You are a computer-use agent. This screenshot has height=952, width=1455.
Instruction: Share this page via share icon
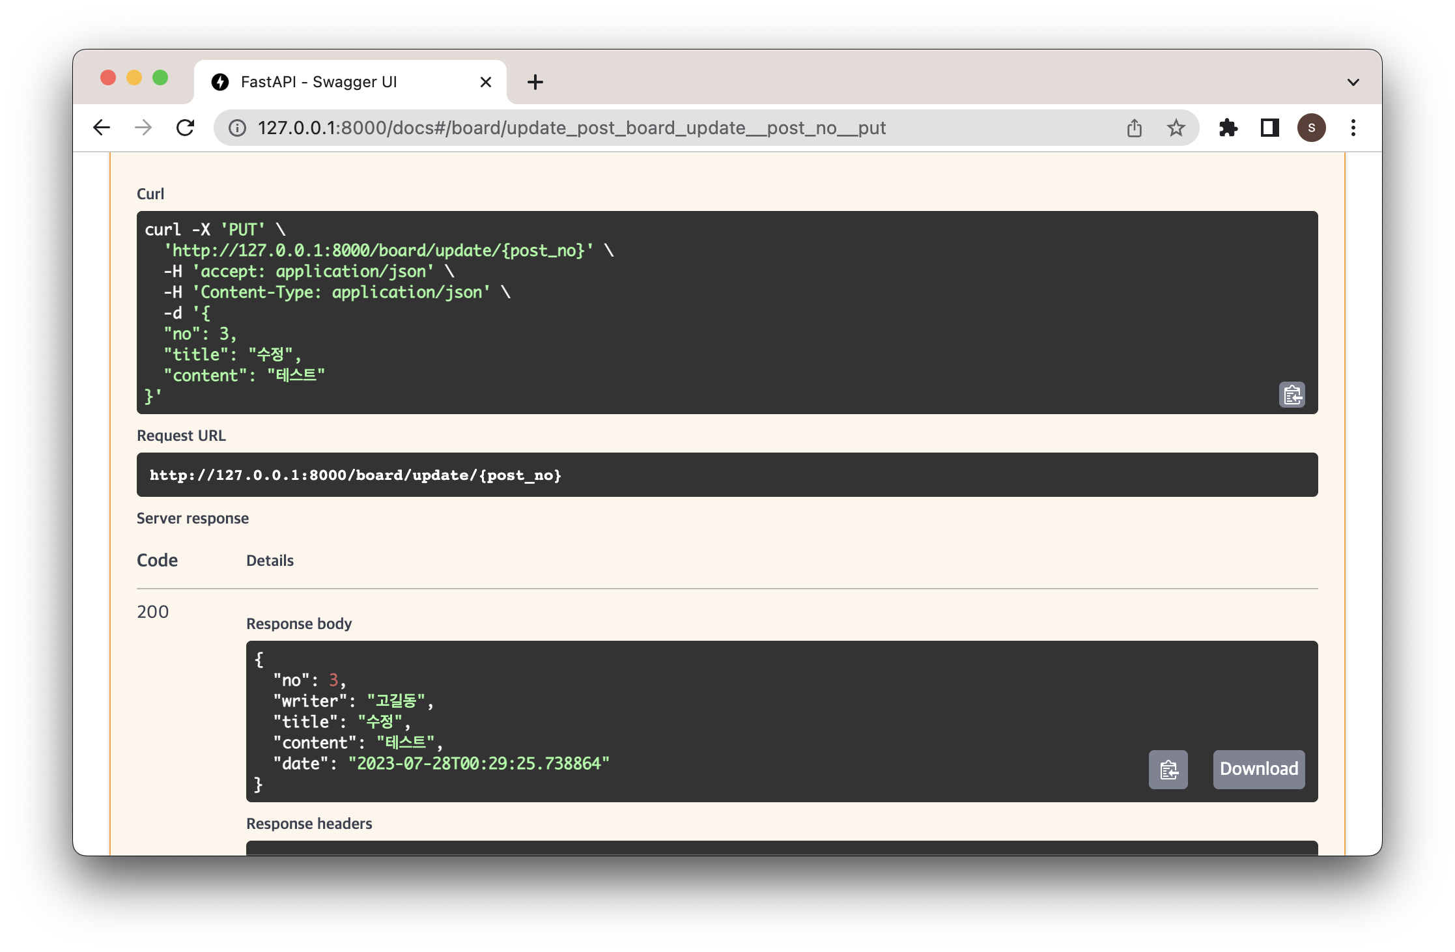click(x=1134, y=128)
